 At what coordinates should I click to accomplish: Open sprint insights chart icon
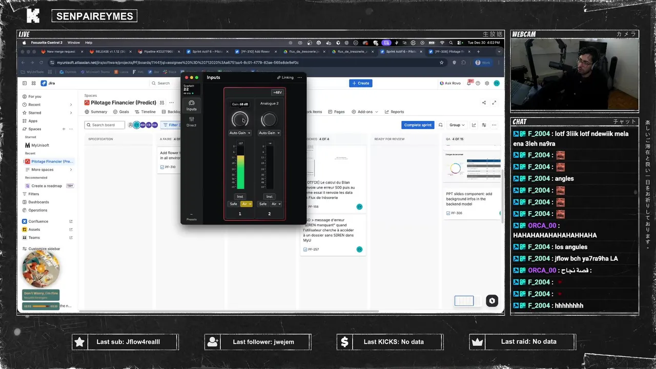click(x=474, y=125)
